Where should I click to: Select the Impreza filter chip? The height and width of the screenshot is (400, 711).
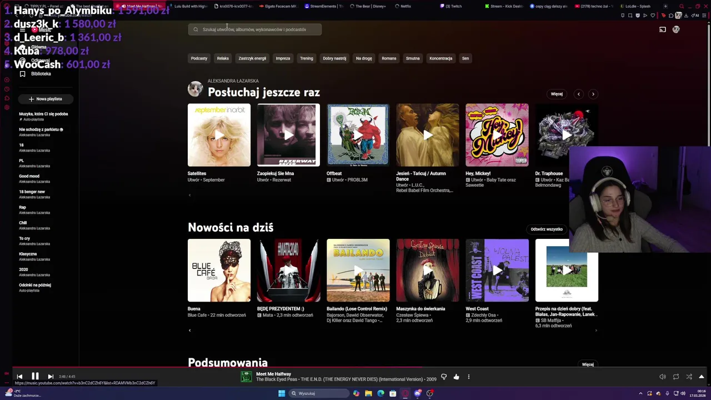pyautogui.click(x=283, y=58)
